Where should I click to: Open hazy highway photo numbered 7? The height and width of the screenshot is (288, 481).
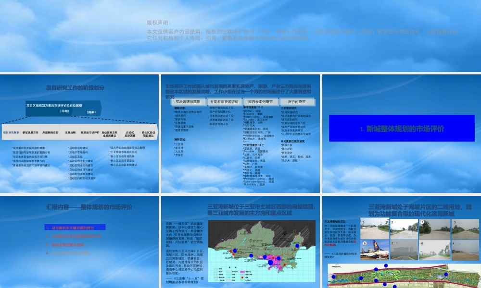click(404, 250)
